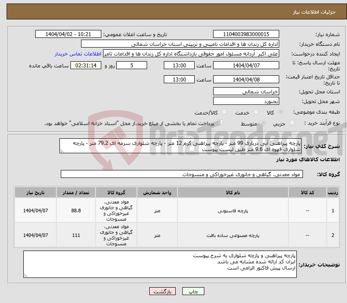Click the شماره نیاز label
This screenshot has width=347, height=303.
[327, 34]
